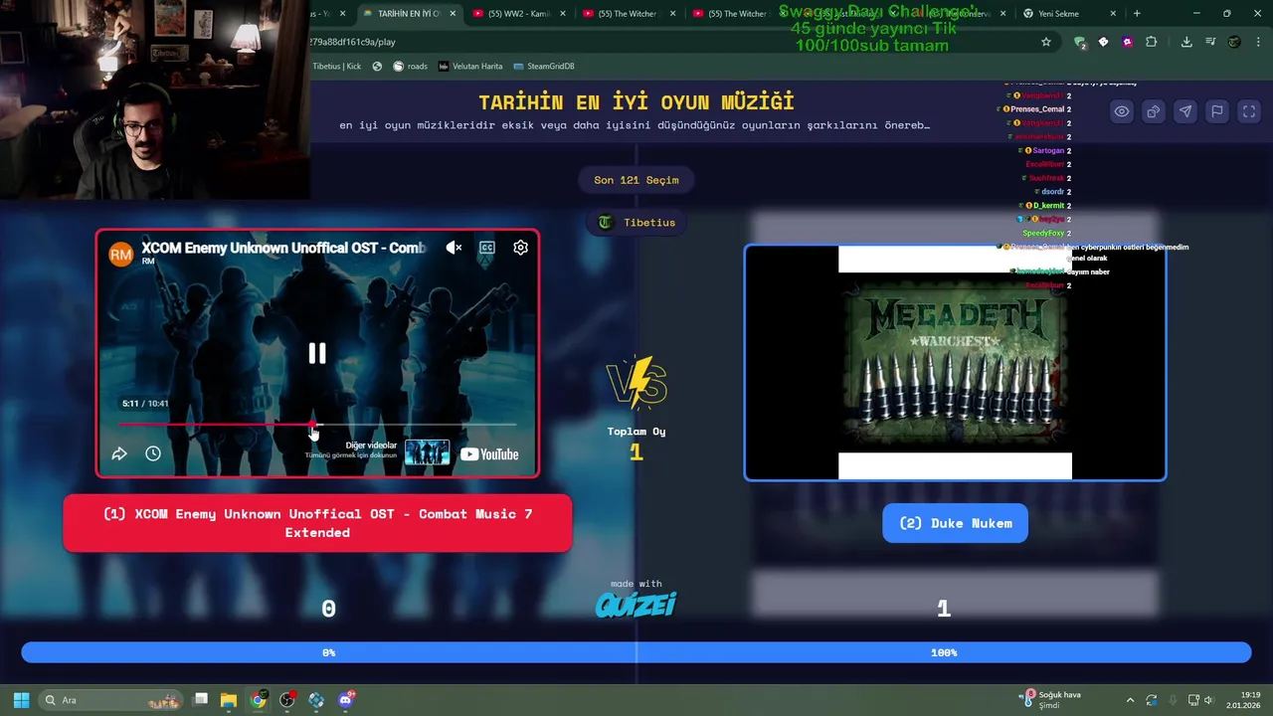This screenshot has height=716, width=1273.
Task: Pause the XCOM video
Action: (x=317, y=353)
